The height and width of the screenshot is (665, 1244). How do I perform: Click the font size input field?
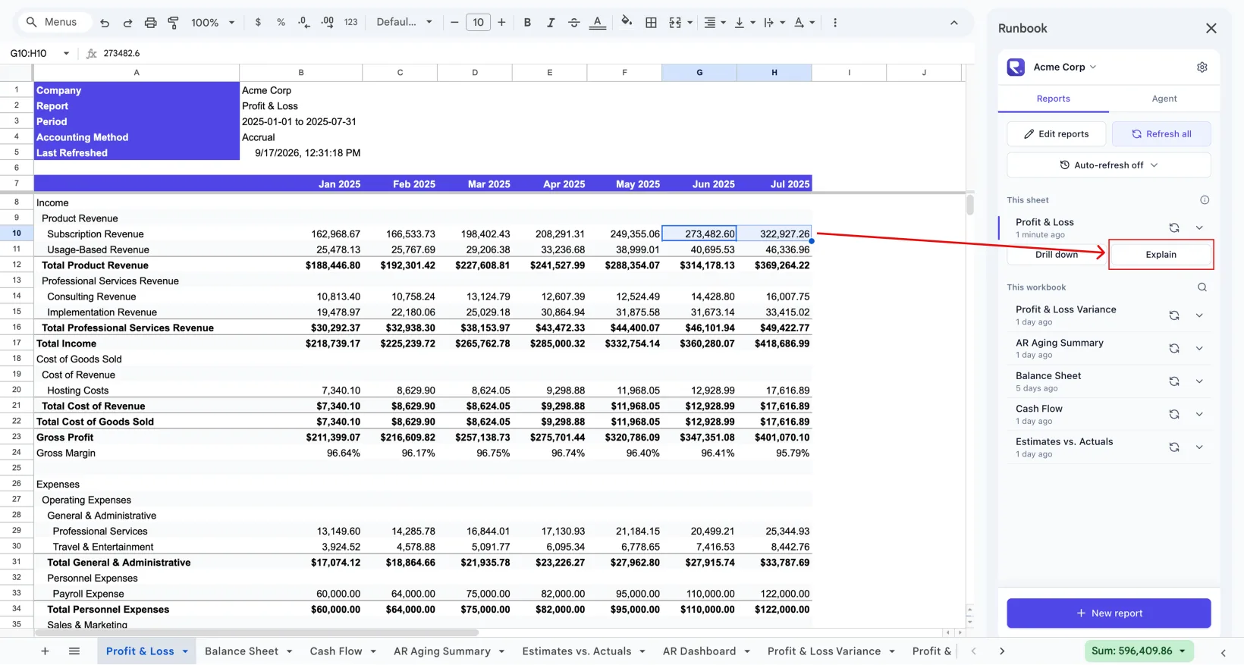478,23
